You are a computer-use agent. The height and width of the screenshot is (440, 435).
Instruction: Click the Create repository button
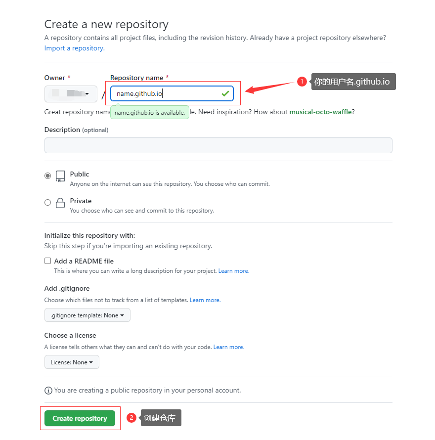(80, 418)
